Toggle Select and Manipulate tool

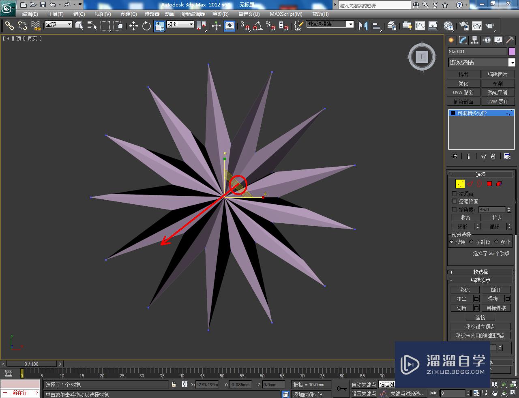pyautogui.click(x=216, y=26)
